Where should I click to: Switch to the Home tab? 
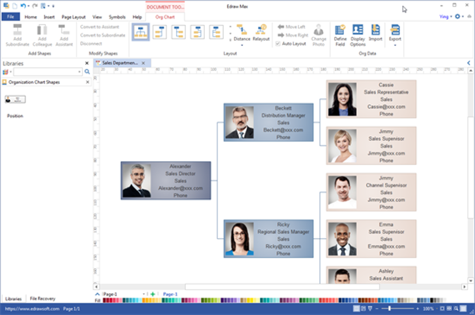(31, 17)
